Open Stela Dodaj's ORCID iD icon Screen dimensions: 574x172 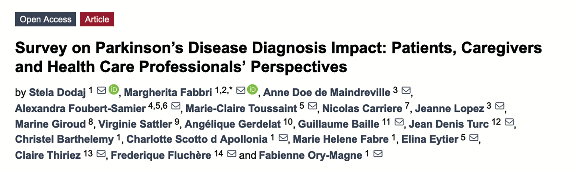[113, 89]
